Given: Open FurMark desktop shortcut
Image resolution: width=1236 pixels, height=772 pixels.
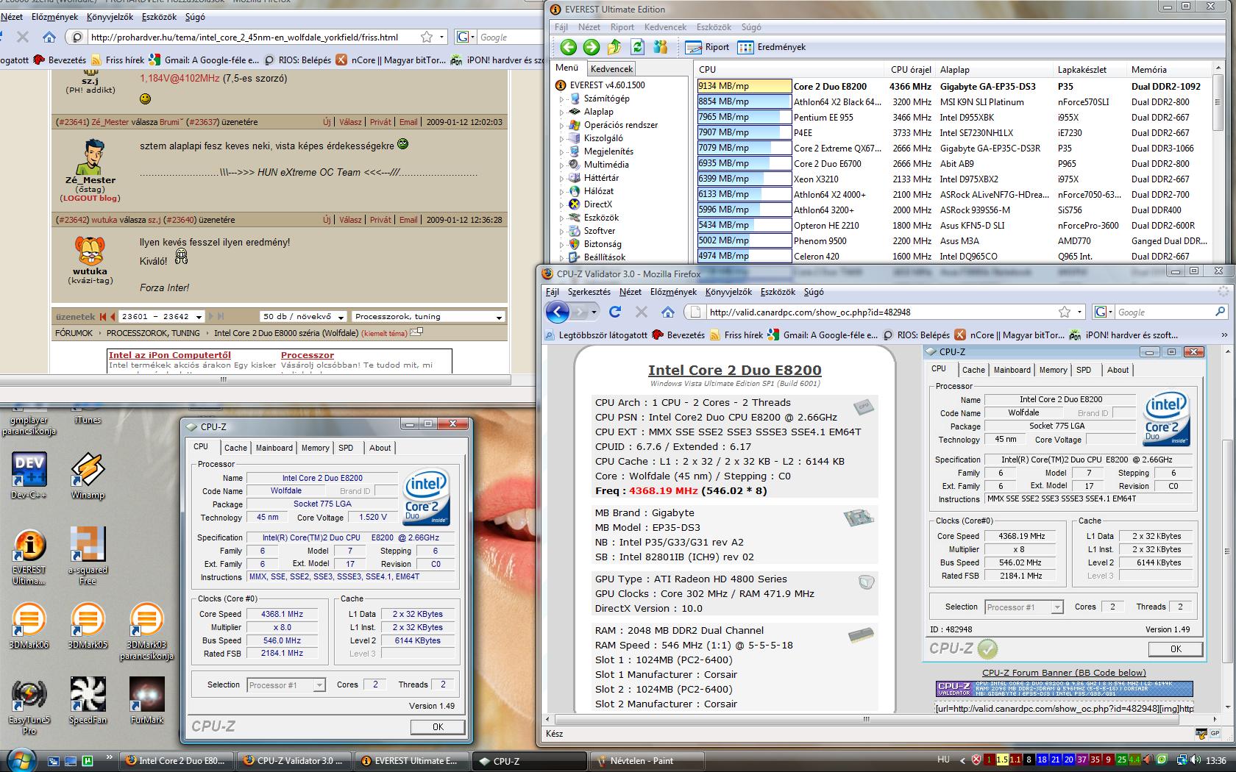Looking at the screenshot, I should click(x=147, y=701).
